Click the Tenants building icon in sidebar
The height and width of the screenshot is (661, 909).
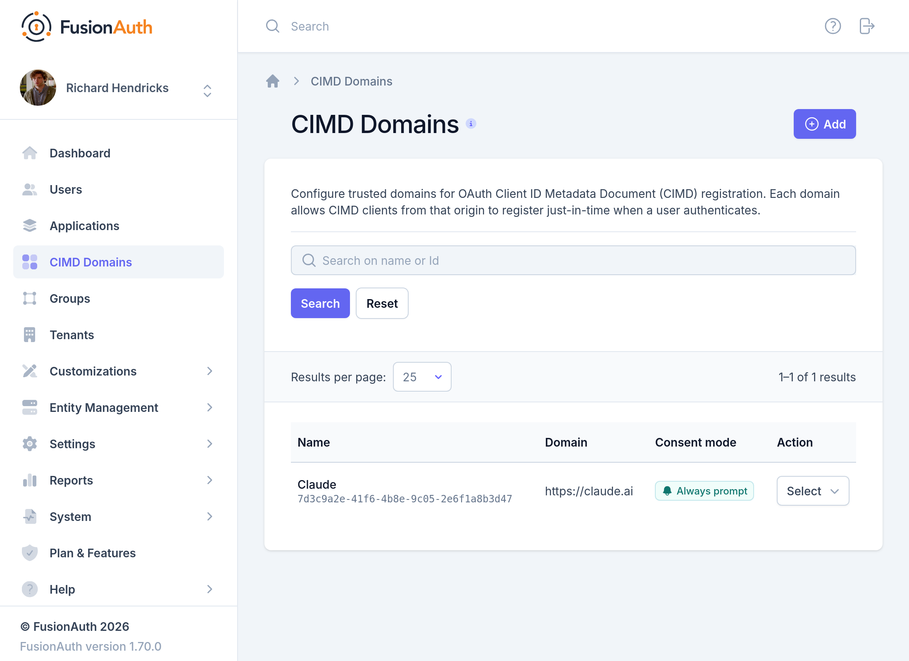tap(30, 335)
